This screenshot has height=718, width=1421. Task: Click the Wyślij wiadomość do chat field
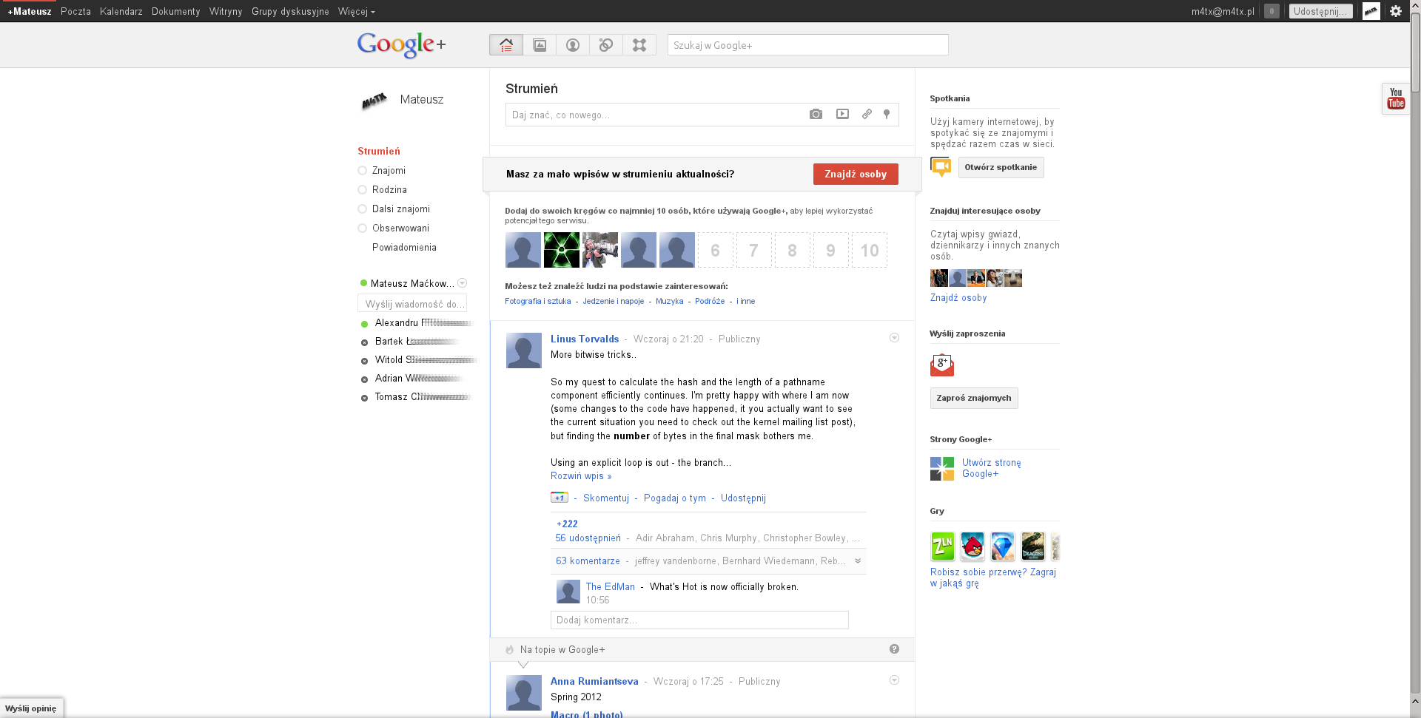[x=412, y=304]
